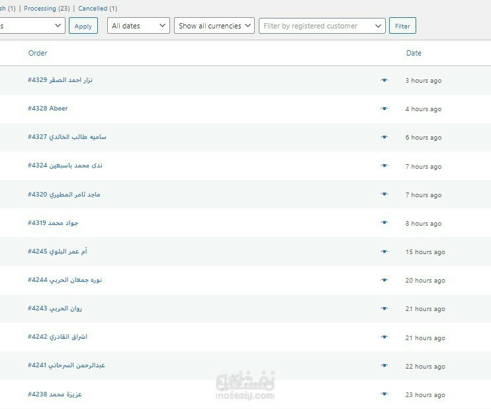The width and height of the screenshot is (491, 409).
Task: Click the '3 hours ago' date cell
Action: coord(424,81)
